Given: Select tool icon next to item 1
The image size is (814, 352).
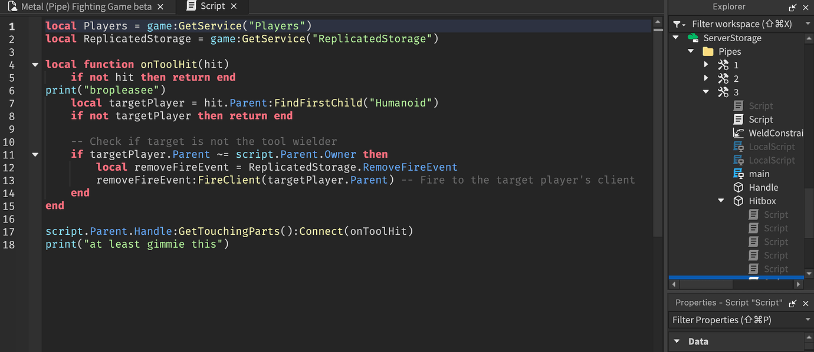Looking at the screenshot, I should (723, 65).
